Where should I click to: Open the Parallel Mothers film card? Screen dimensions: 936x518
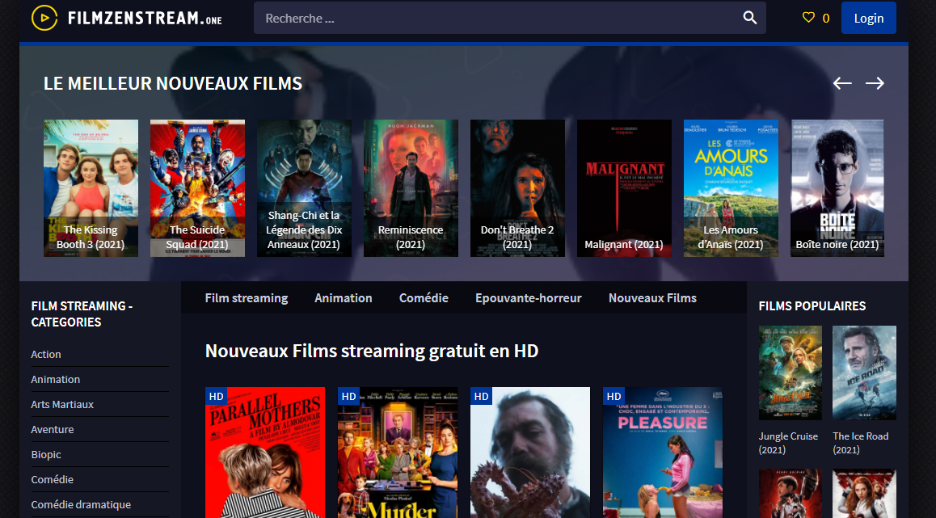[265, 453]
